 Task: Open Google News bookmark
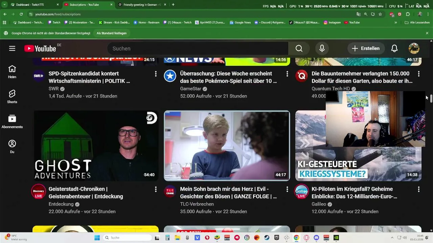(240, 23)
